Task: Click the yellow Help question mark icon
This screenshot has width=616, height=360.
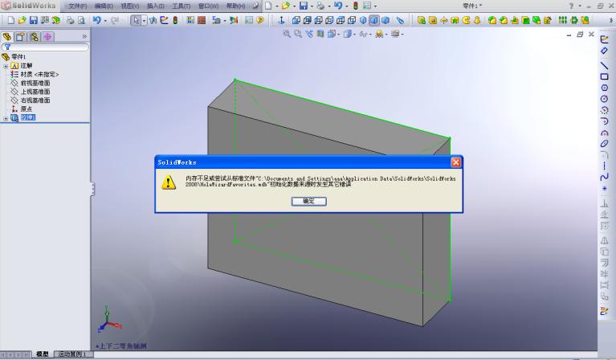Action: [x=259, y=20]
